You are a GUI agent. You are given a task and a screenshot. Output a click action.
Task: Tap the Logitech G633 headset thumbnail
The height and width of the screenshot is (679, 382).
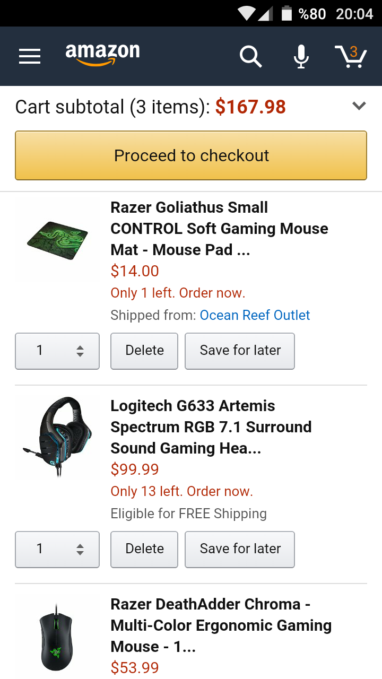pyautogui.click(x=57, y=436)
